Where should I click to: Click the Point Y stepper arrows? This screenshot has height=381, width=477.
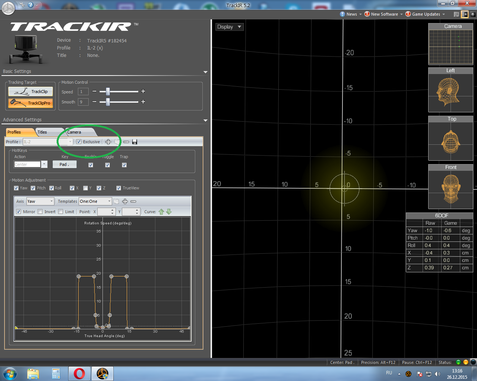137,212
